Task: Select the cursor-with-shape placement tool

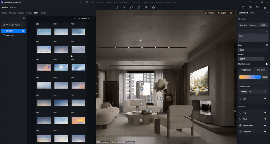Action: tap(146, 7)
